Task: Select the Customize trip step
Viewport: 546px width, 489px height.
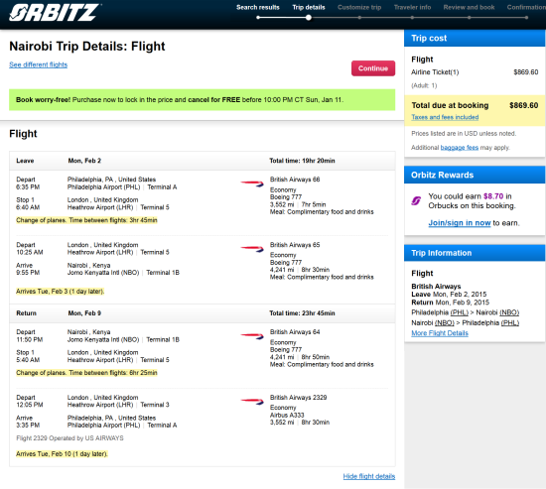Action: tap(359, 7)
